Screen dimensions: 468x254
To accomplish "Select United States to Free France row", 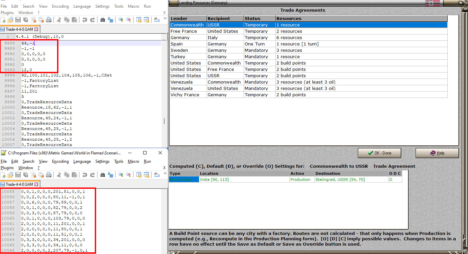I will click(308, 70).
